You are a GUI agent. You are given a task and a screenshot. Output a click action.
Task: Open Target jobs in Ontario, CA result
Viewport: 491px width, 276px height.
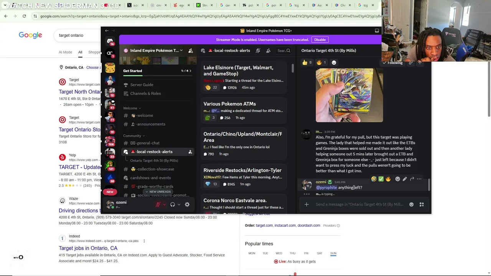point(88,248)
